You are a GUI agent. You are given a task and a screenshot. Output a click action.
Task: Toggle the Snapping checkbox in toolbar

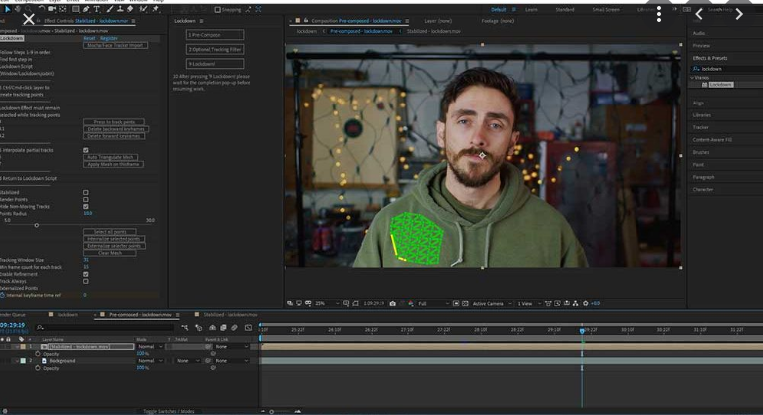click(x=218, y=10)
